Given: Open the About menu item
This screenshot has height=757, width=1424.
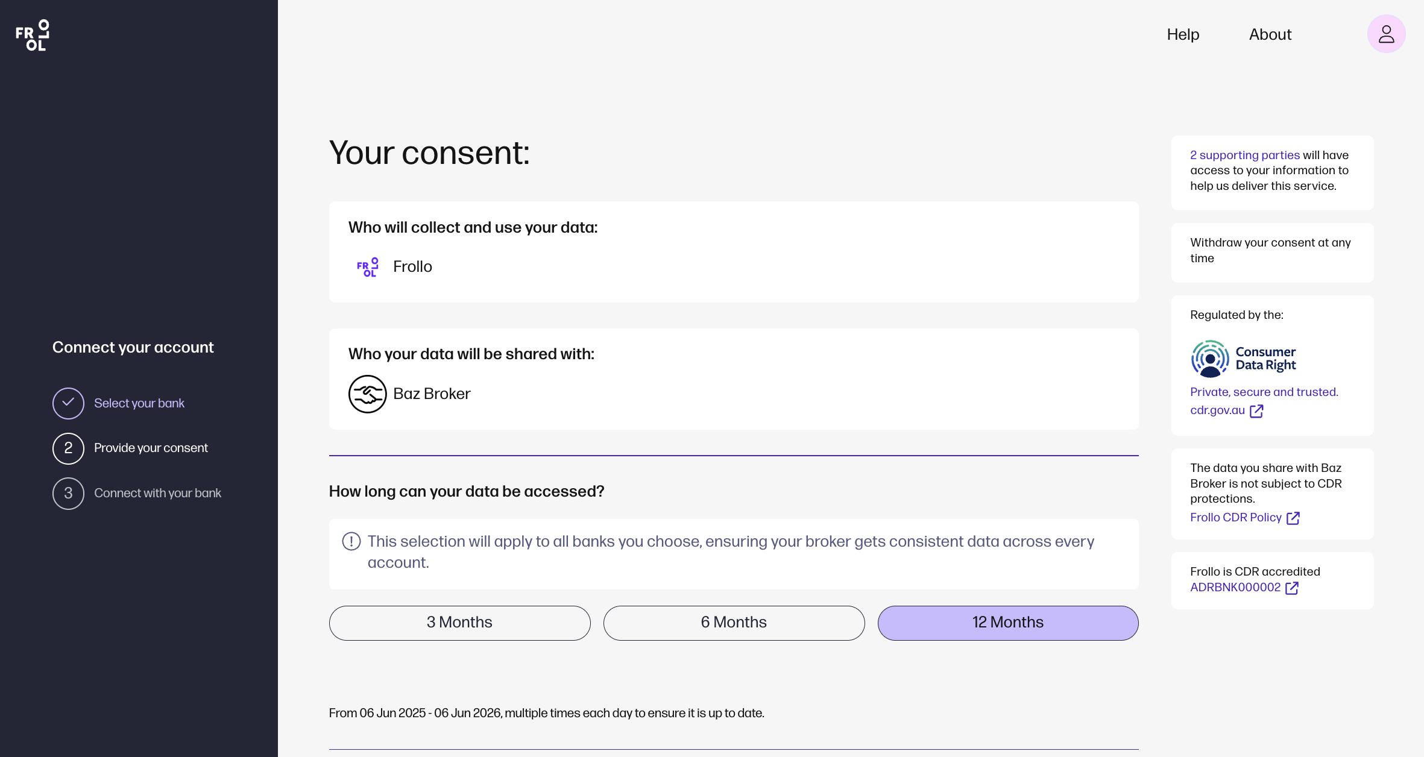Looking at the screenshot, I should (x=1270, y=34).
